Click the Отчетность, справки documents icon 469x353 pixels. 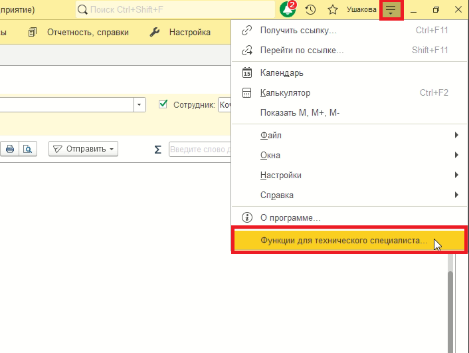point(33,32)
